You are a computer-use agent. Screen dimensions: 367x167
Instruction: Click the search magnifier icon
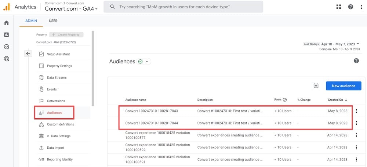point(112,7)
